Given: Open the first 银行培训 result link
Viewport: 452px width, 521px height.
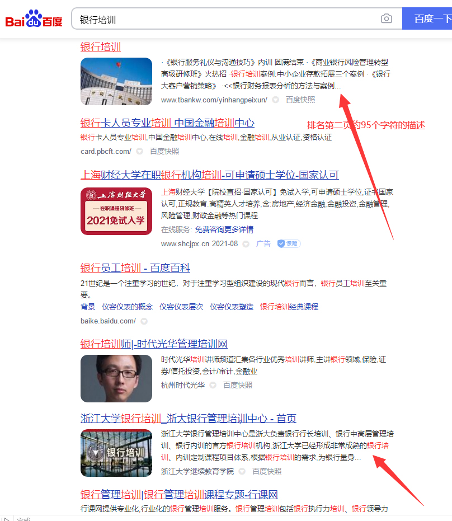Looking at the screenshot, I should pyautogui.click(x=101, y=47).
